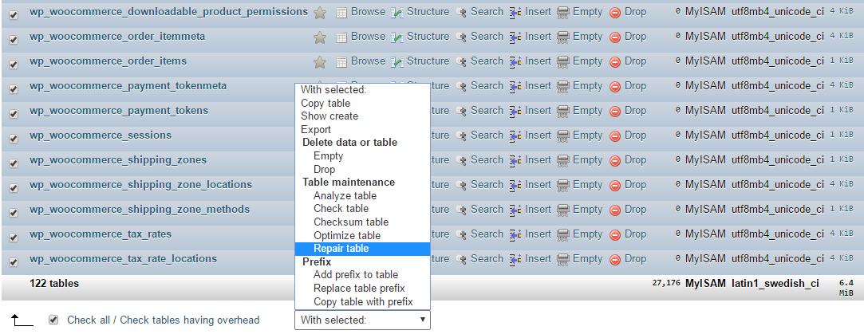
Task: Uncheck wp_woocommerce_downloadable_product_permissions row checkbox
Action: point(14,15)
